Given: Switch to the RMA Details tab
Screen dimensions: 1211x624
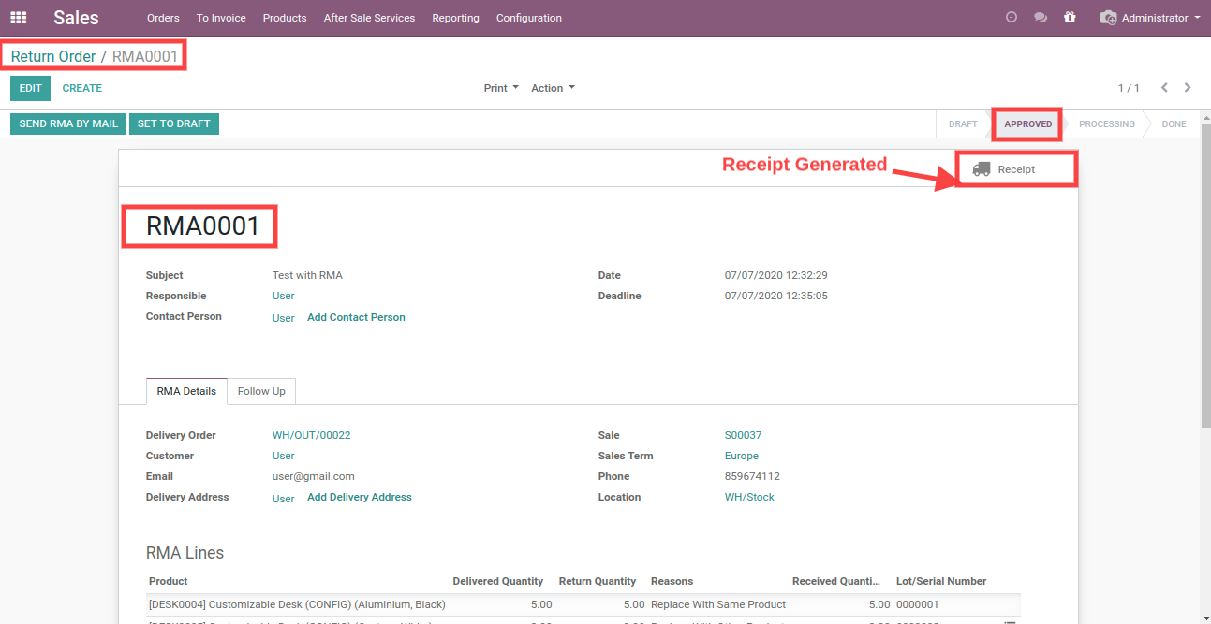Looking at the screenshot, I should (x=186, y=391).
